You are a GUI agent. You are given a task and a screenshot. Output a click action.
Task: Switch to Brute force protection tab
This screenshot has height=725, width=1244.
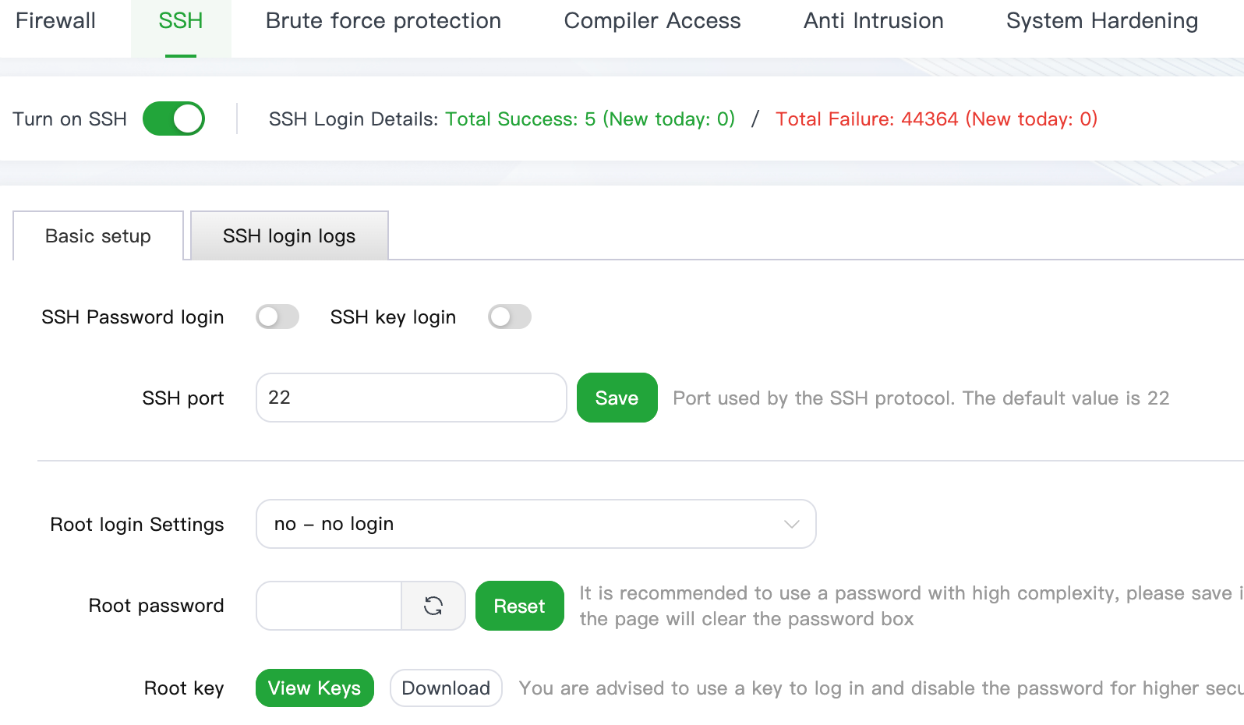[x=383, y=21]
